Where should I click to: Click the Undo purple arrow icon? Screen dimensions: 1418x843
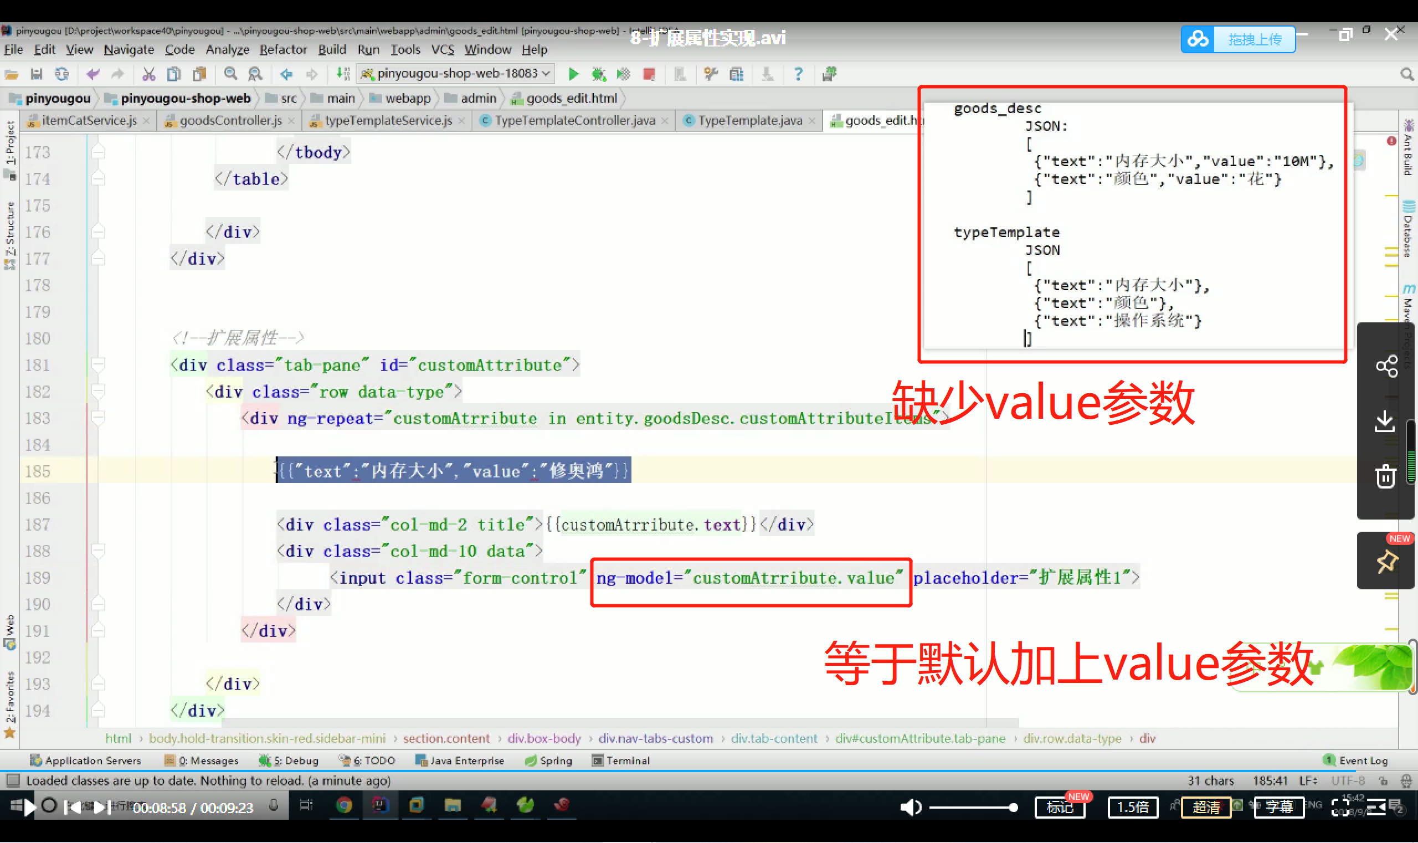(x=93, y=74)
